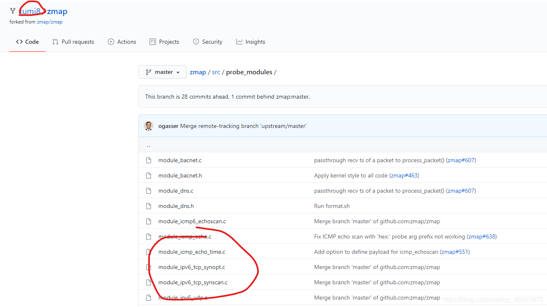
Task: Open the Projects tab
Action: (x=164, y=42)
